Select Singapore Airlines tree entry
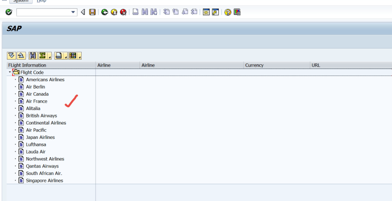The height and width of the screenshot is (201, 392). [44, 180]
